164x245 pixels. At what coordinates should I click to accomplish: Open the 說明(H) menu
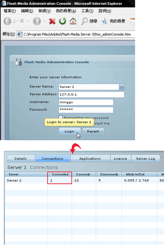coord(105,11)
